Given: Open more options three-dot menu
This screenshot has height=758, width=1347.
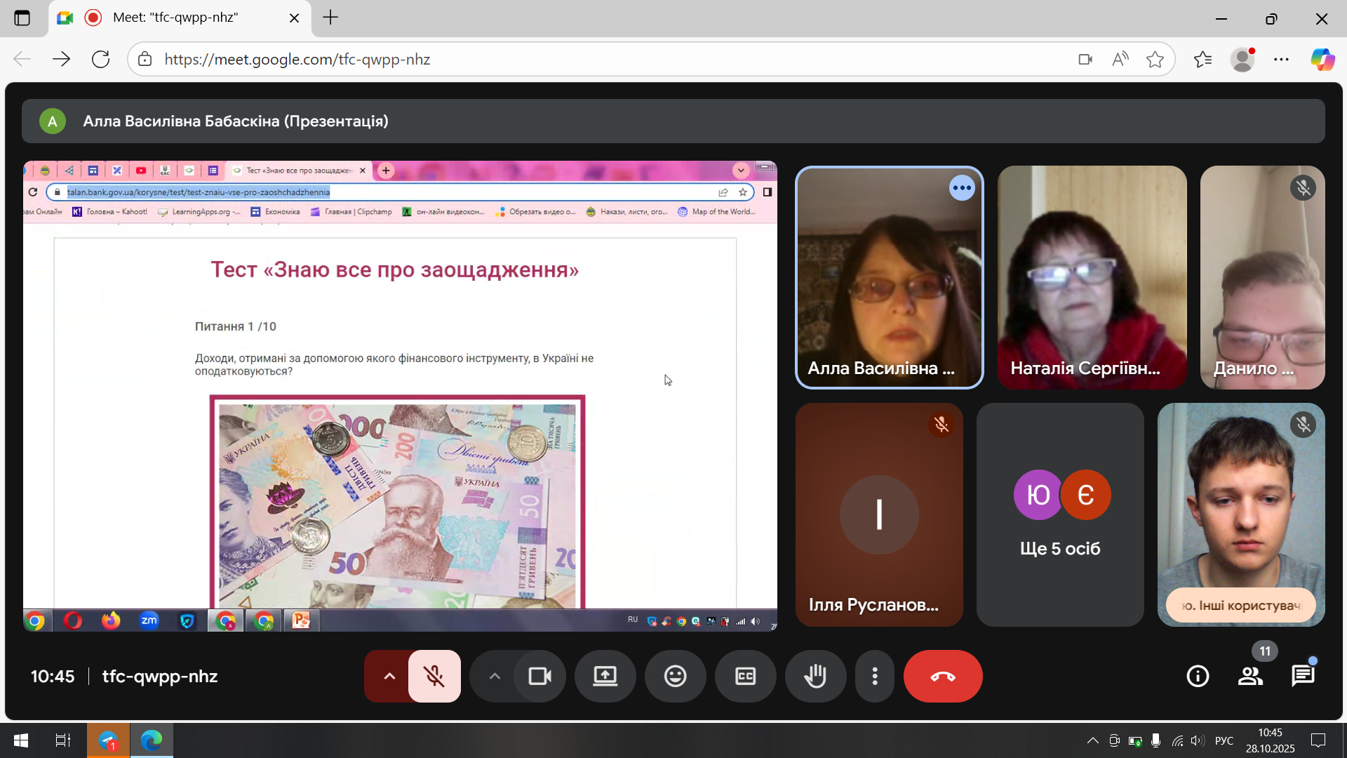Looking at the screenshot, I should click(x=874, y=676).
